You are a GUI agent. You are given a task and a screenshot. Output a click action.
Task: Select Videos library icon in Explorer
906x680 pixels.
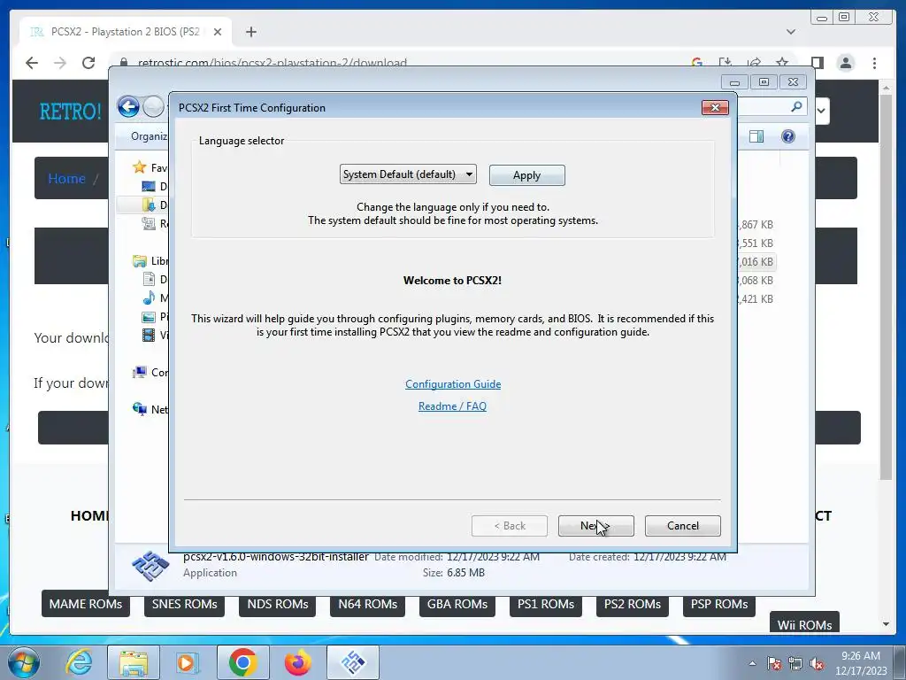(x=149, y=335)
